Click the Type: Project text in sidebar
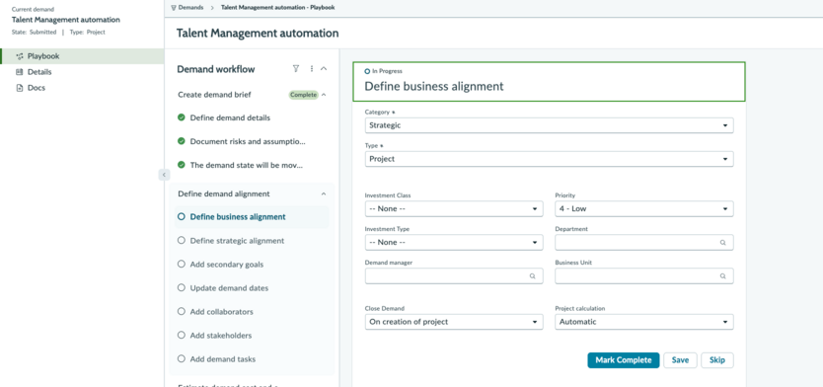Screen dimensions: 823x387 (x=87, y=32)
